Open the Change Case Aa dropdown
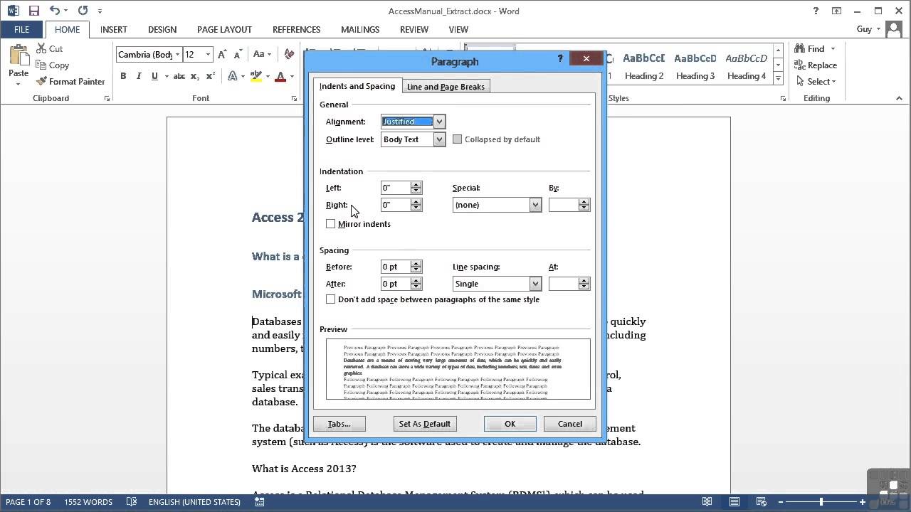Image resolution: width=911 pixels, height=512 pixels. click(x=262, y=54)
